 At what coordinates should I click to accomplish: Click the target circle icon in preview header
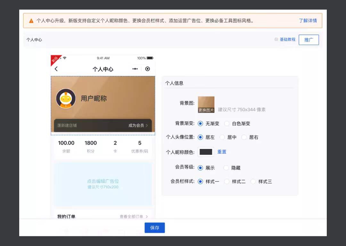pos(147,69)
